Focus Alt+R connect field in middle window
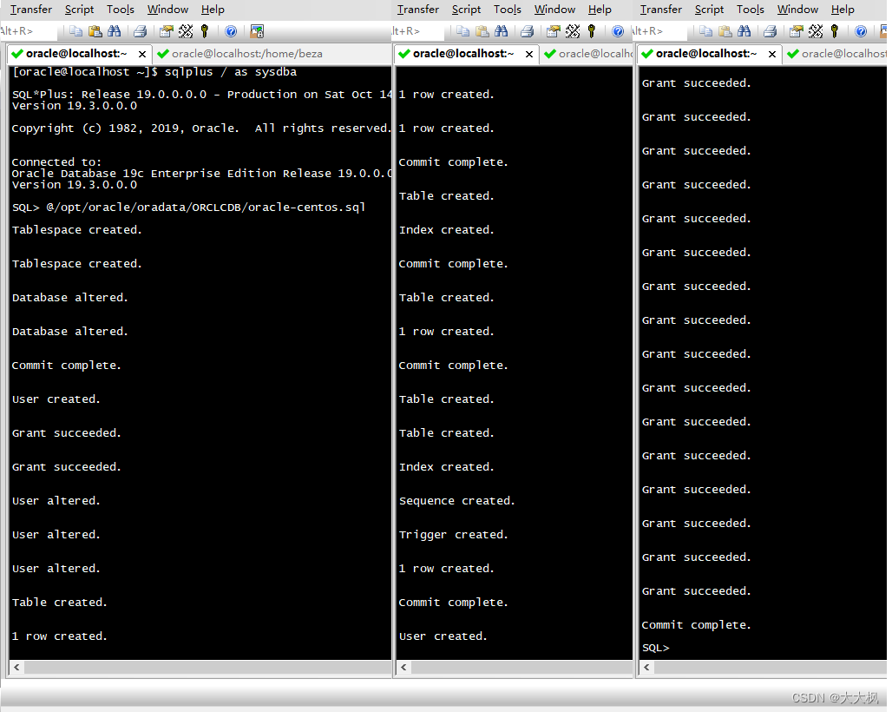Viewport: 892px width, 712px height. pos(419,31)
